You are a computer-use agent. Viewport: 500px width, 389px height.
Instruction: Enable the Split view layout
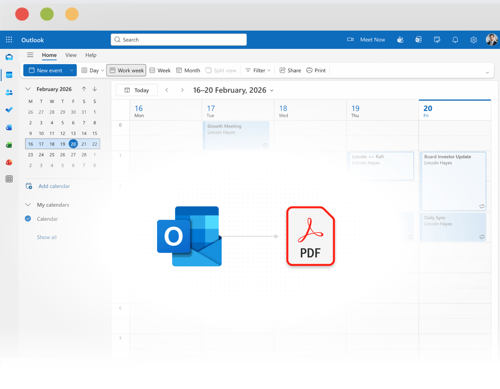[x=221, y=70]
